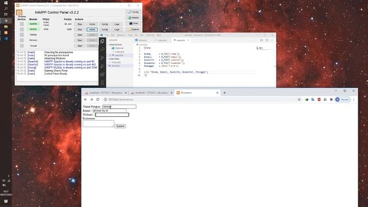
Task: Open Chrome extensions puzzle icon
Action: (331, 99)
